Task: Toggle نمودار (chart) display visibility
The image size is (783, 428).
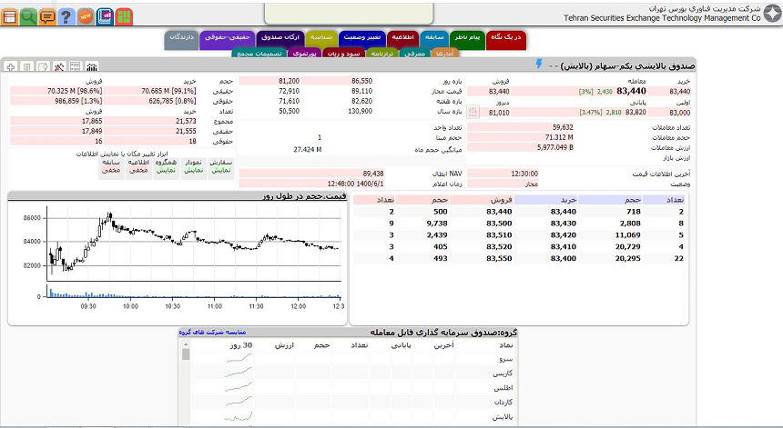Action: coord(193,166)
